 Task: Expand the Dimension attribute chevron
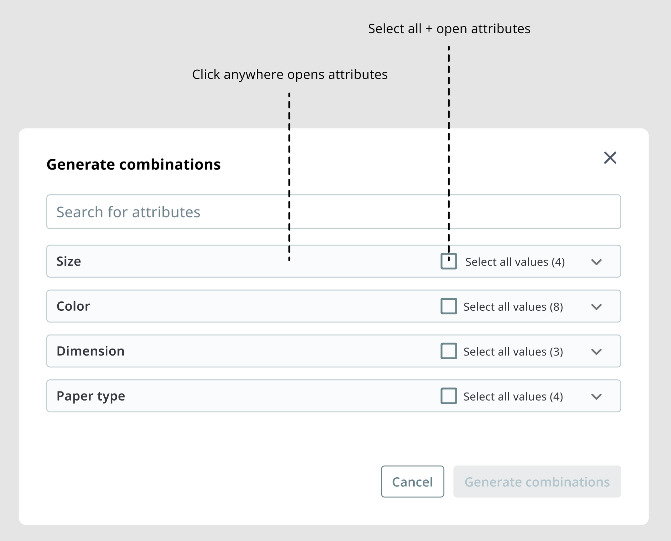coord(597,352)
